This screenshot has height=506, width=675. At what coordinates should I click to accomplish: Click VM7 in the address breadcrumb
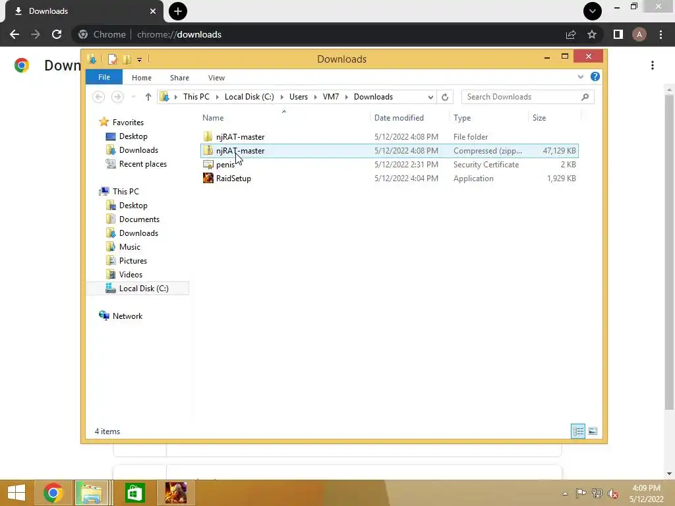click(x=331, y=97)
